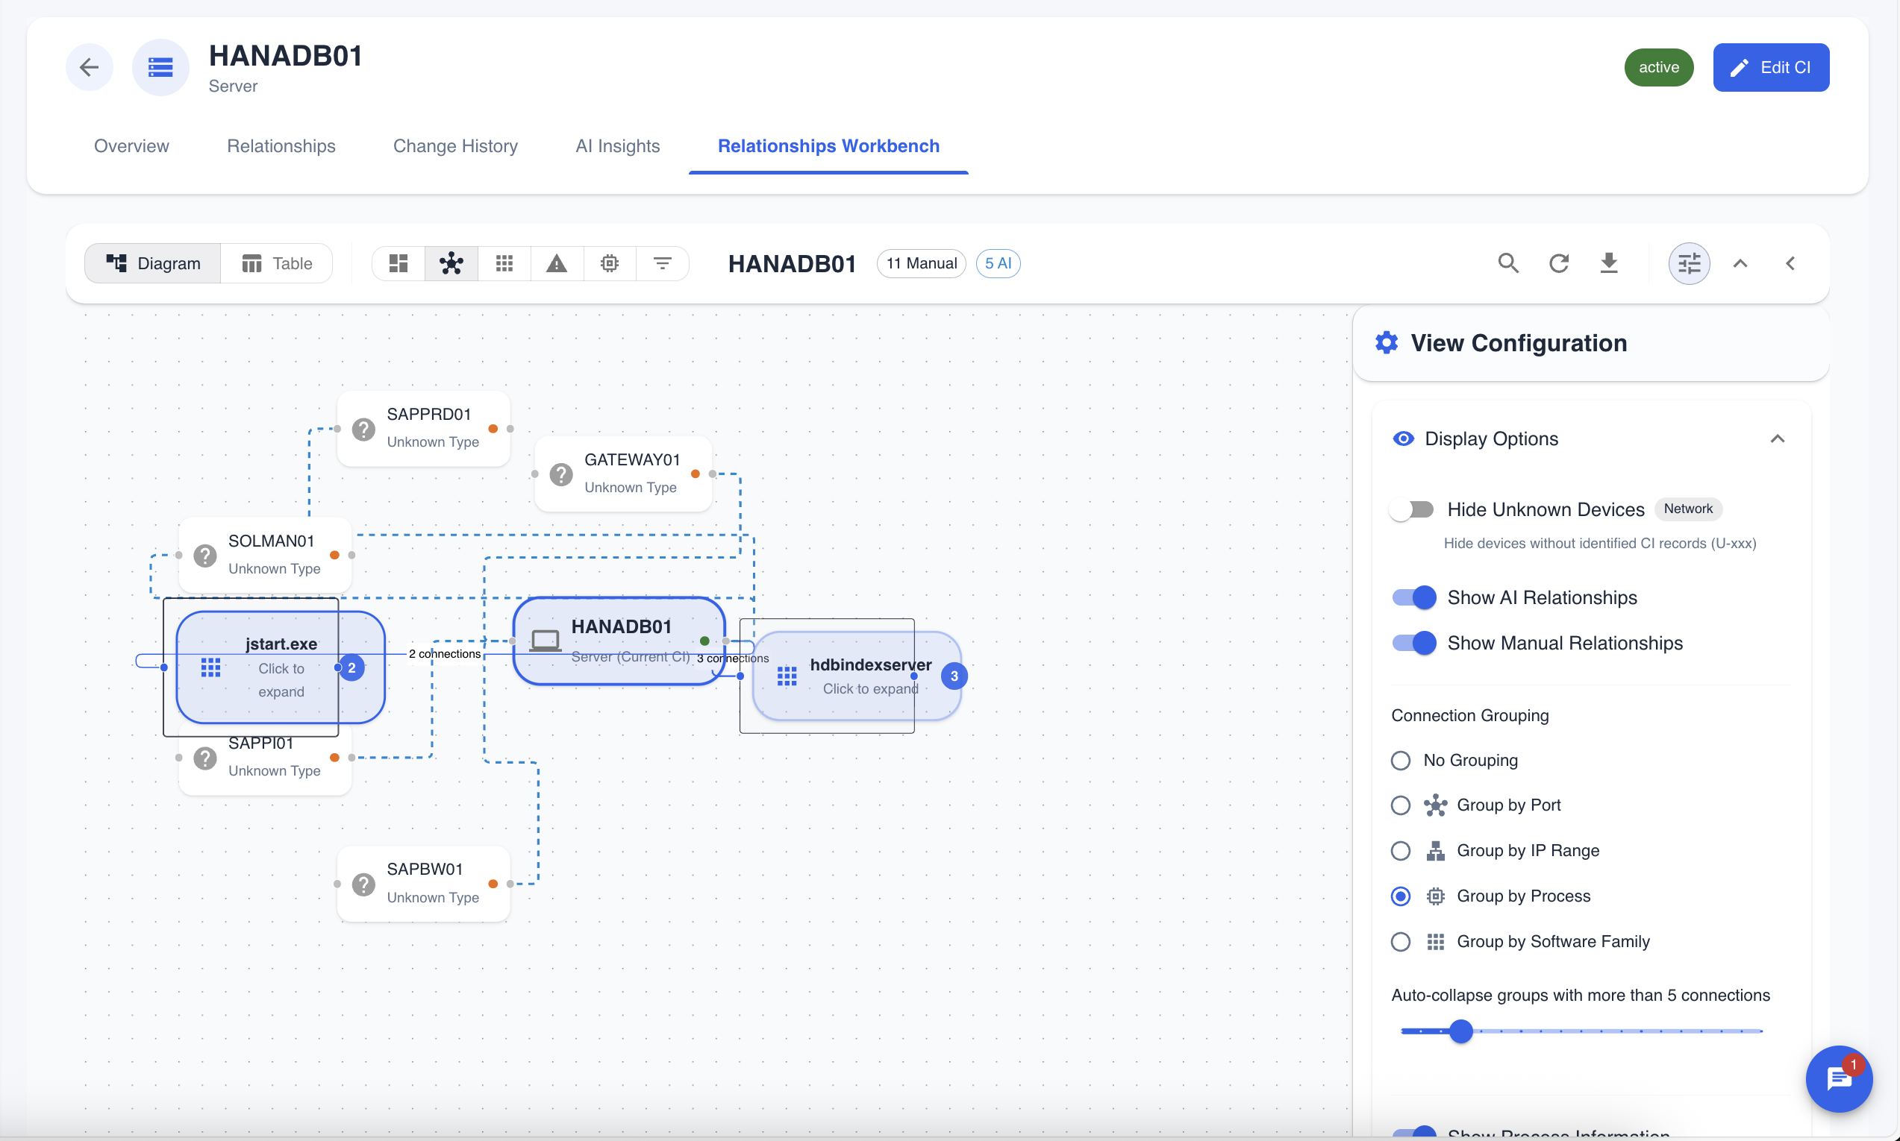Turn off Show AI Relationships
Screen dimensions: 1900x1141
[1414, 597]
